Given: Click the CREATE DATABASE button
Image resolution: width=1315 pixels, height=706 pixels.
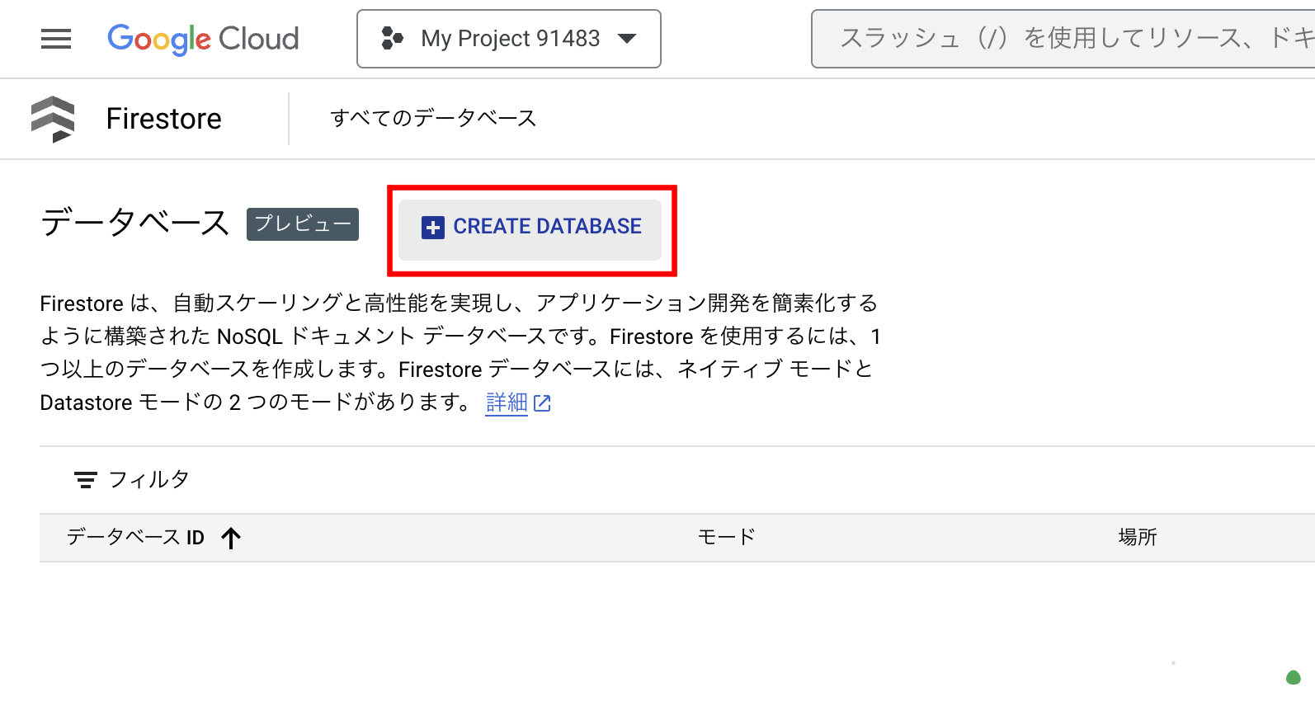Looking at the screenshot, I should (529, 226).
